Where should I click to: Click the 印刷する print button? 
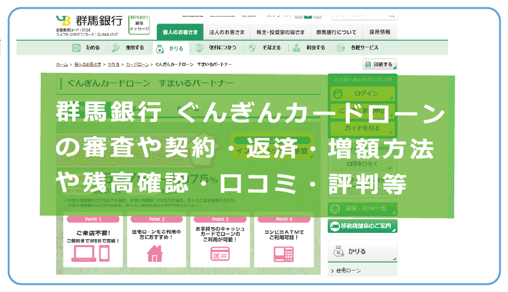[x=380, y=65]
